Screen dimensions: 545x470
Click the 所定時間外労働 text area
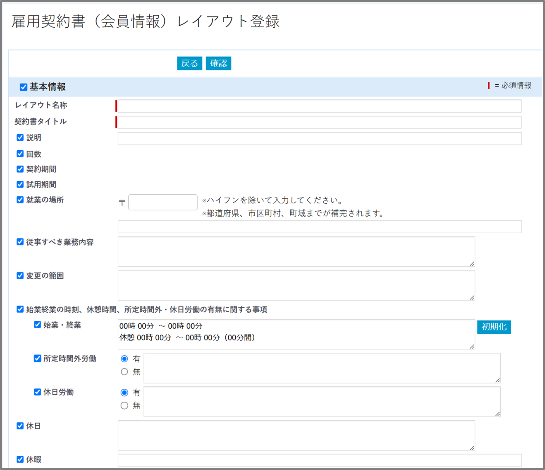(322, 368)
